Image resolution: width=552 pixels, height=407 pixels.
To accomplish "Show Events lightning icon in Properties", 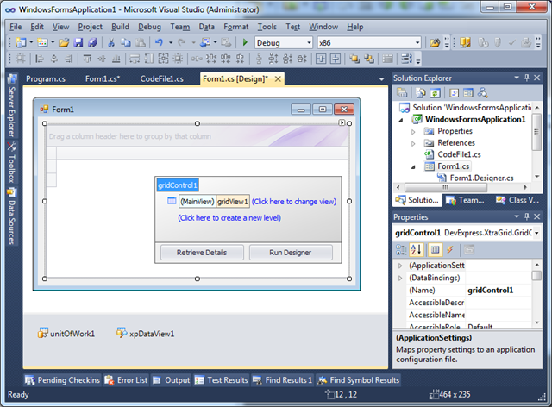I will pos(450,249).
